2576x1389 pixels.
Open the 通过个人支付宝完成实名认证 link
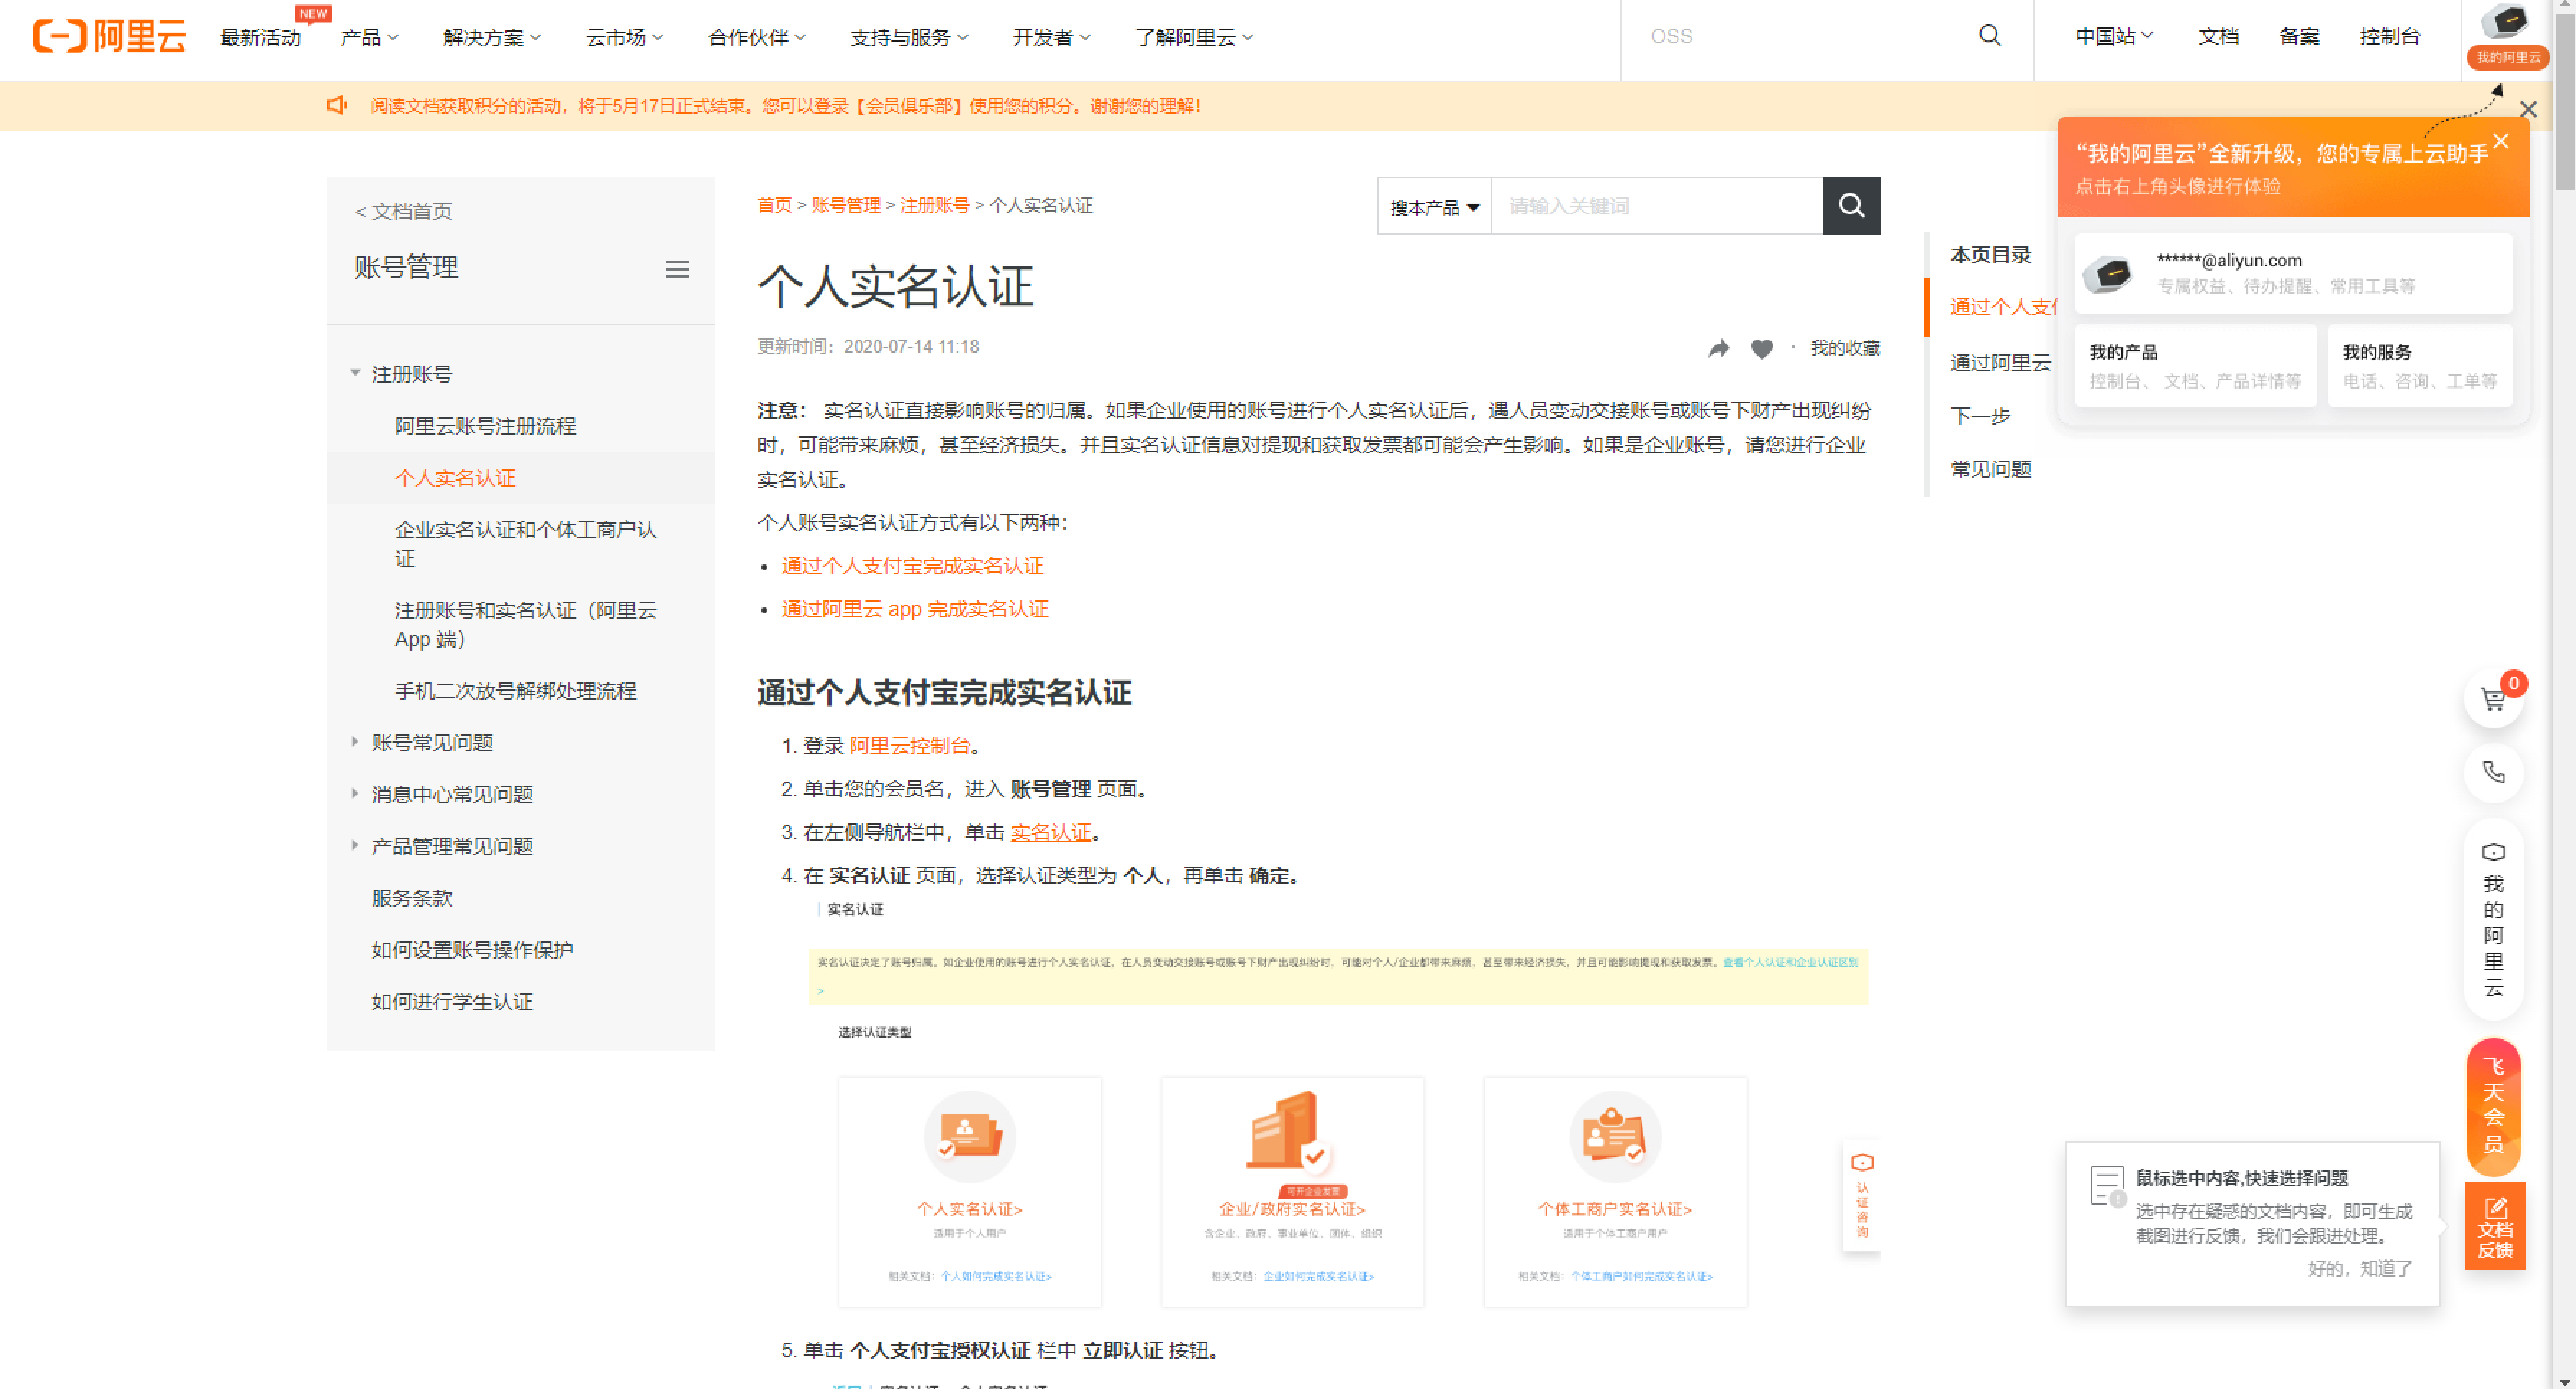912,566
